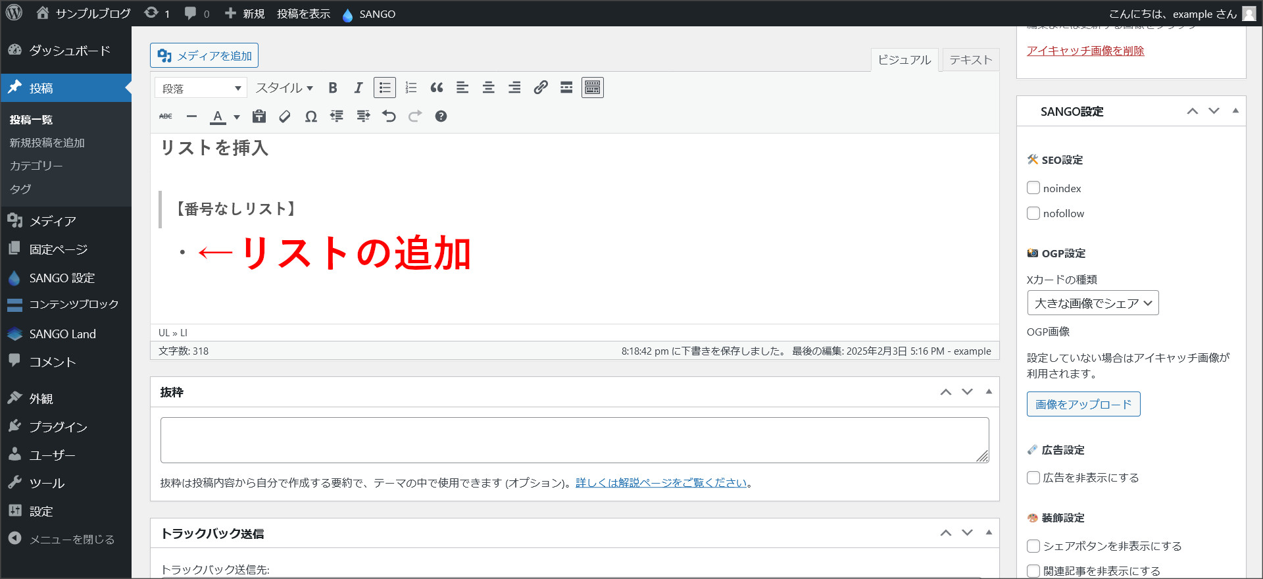Enable the noindex checkbox
This screenshot has width=1263, height=579.
coord(1033,188)
